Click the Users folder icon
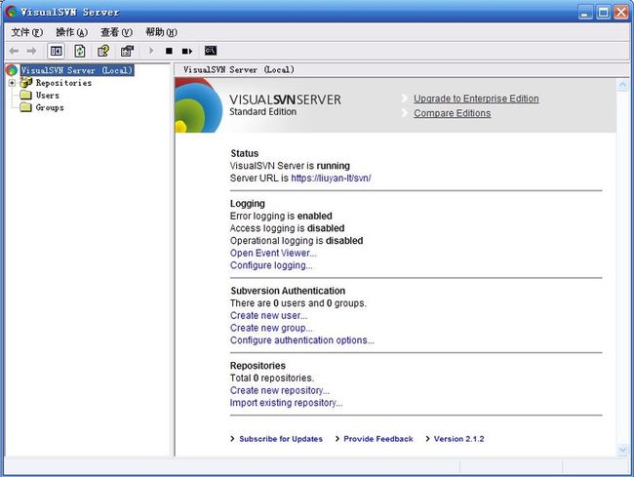634x477 pixels. click(26, 96)
